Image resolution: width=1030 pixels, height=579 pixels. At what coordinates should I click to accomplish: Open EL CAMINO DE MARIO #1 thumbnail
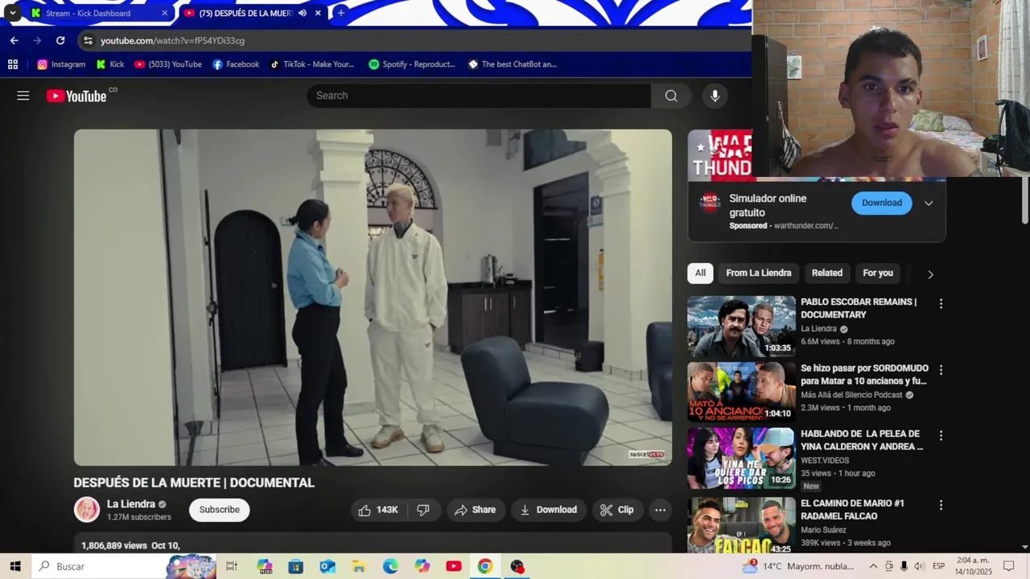click(x=741, y=526)
